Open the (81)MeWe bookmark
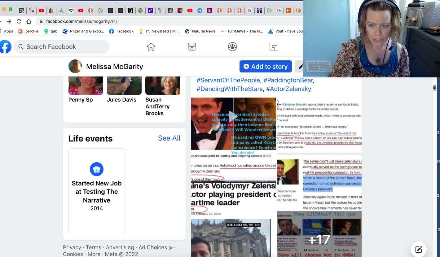Viewport: 440px width, 257px height. coord(242,31)
